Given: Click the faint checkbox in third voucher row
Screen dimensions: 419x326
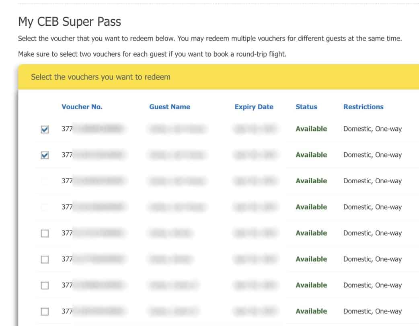Looking at the screenshot, I should click(x=45, y=182).
